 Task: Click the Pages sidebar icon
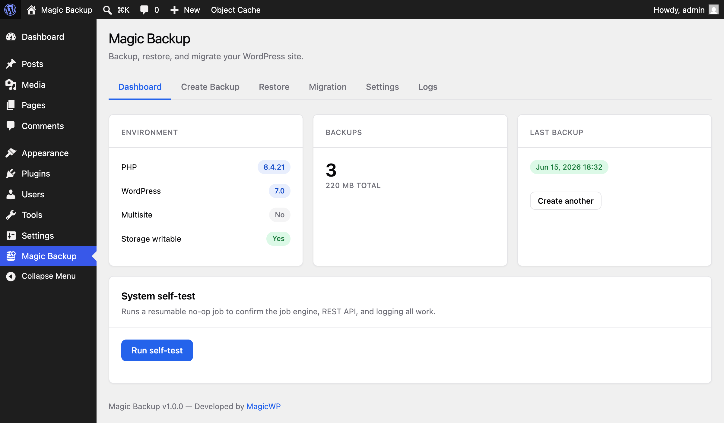[11, 105]
